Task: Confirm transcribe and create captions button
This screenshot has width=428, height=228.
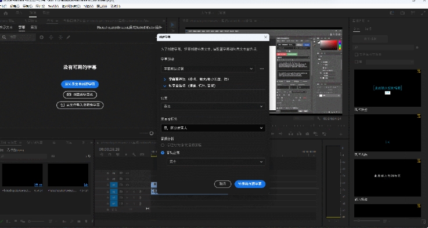Action: (250, 184)
